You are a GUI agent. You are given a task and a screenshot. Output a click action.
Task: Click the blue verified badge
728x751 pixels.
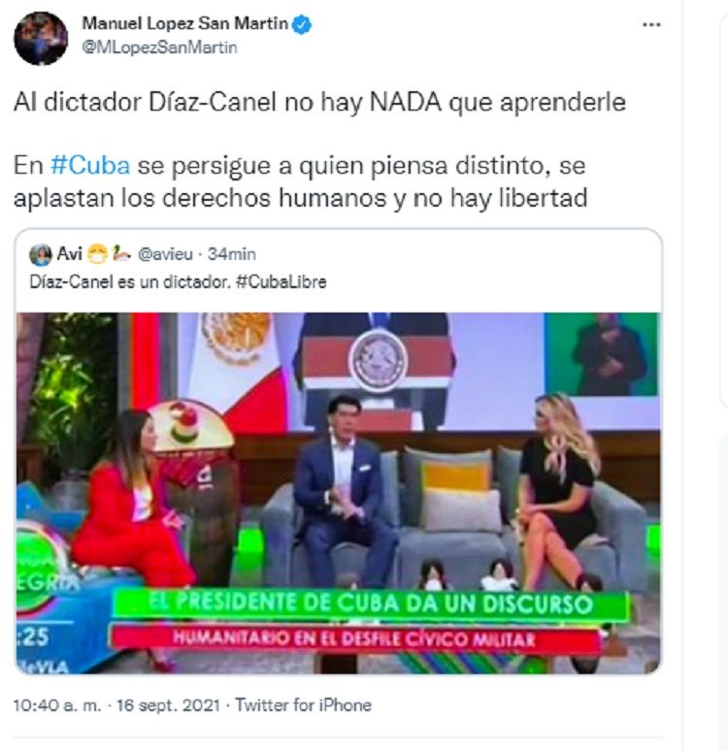coord(302,24)
